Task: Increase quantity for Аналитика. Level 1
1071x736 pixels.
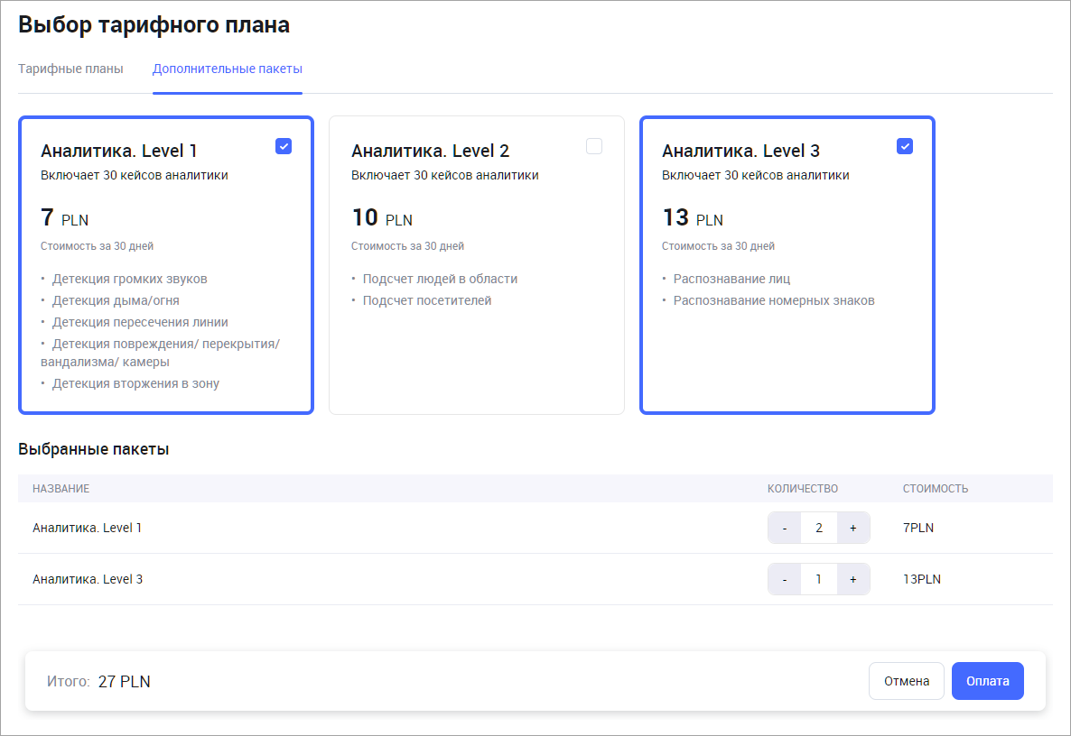Action: [x=852, y=528]
